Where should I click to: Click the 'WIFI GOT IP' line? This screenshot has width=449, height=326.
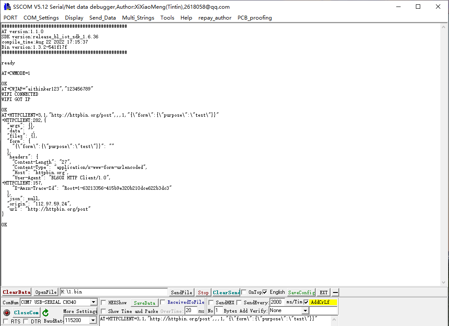click(x=16, y=99)
